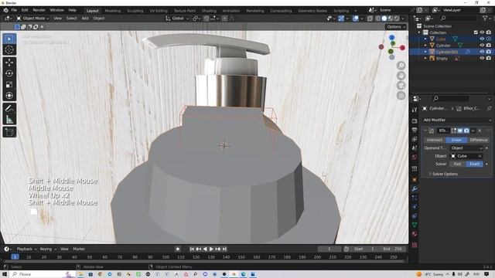The height and width of the screenshot is (278, 495).
Task: Select the Transform tool
Action: (x=9, y=96)
